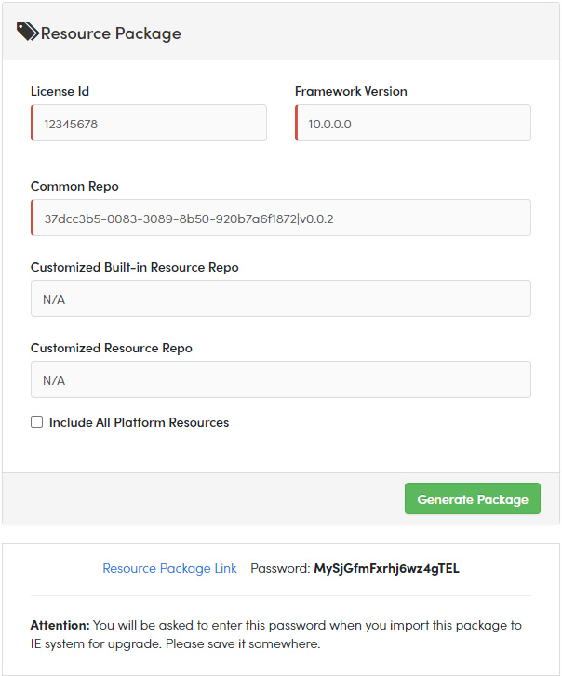Viewport: 562px width, 676px height.
Task: Open the Resource Package Link
Action: point(169,568)
